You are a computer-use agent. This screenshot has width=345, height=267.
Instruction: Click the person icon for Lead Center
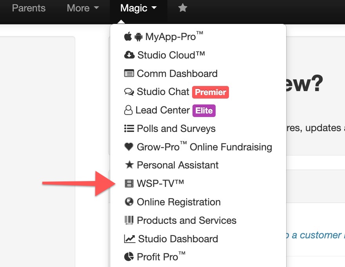click(128, 110)
